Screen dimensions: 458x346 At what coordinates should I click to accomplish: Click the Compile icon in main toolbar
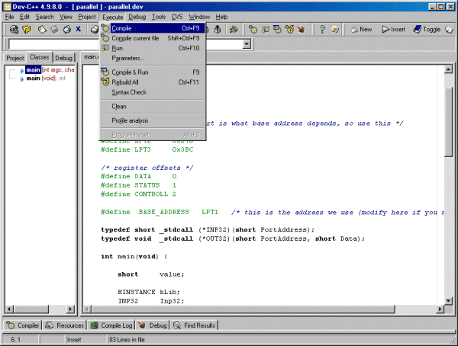(253, 29)
